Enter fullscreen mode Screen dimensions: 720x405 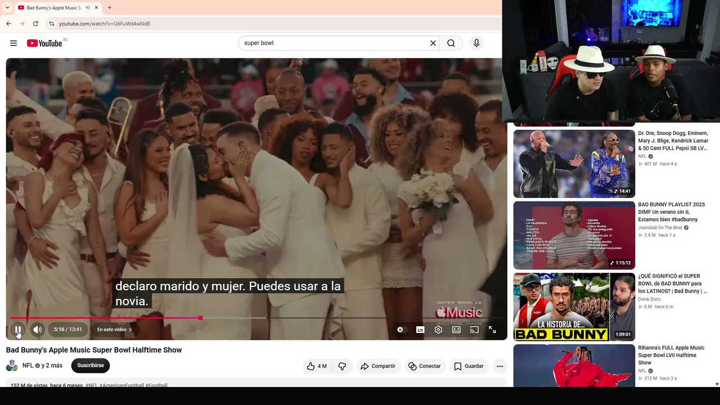492,330
